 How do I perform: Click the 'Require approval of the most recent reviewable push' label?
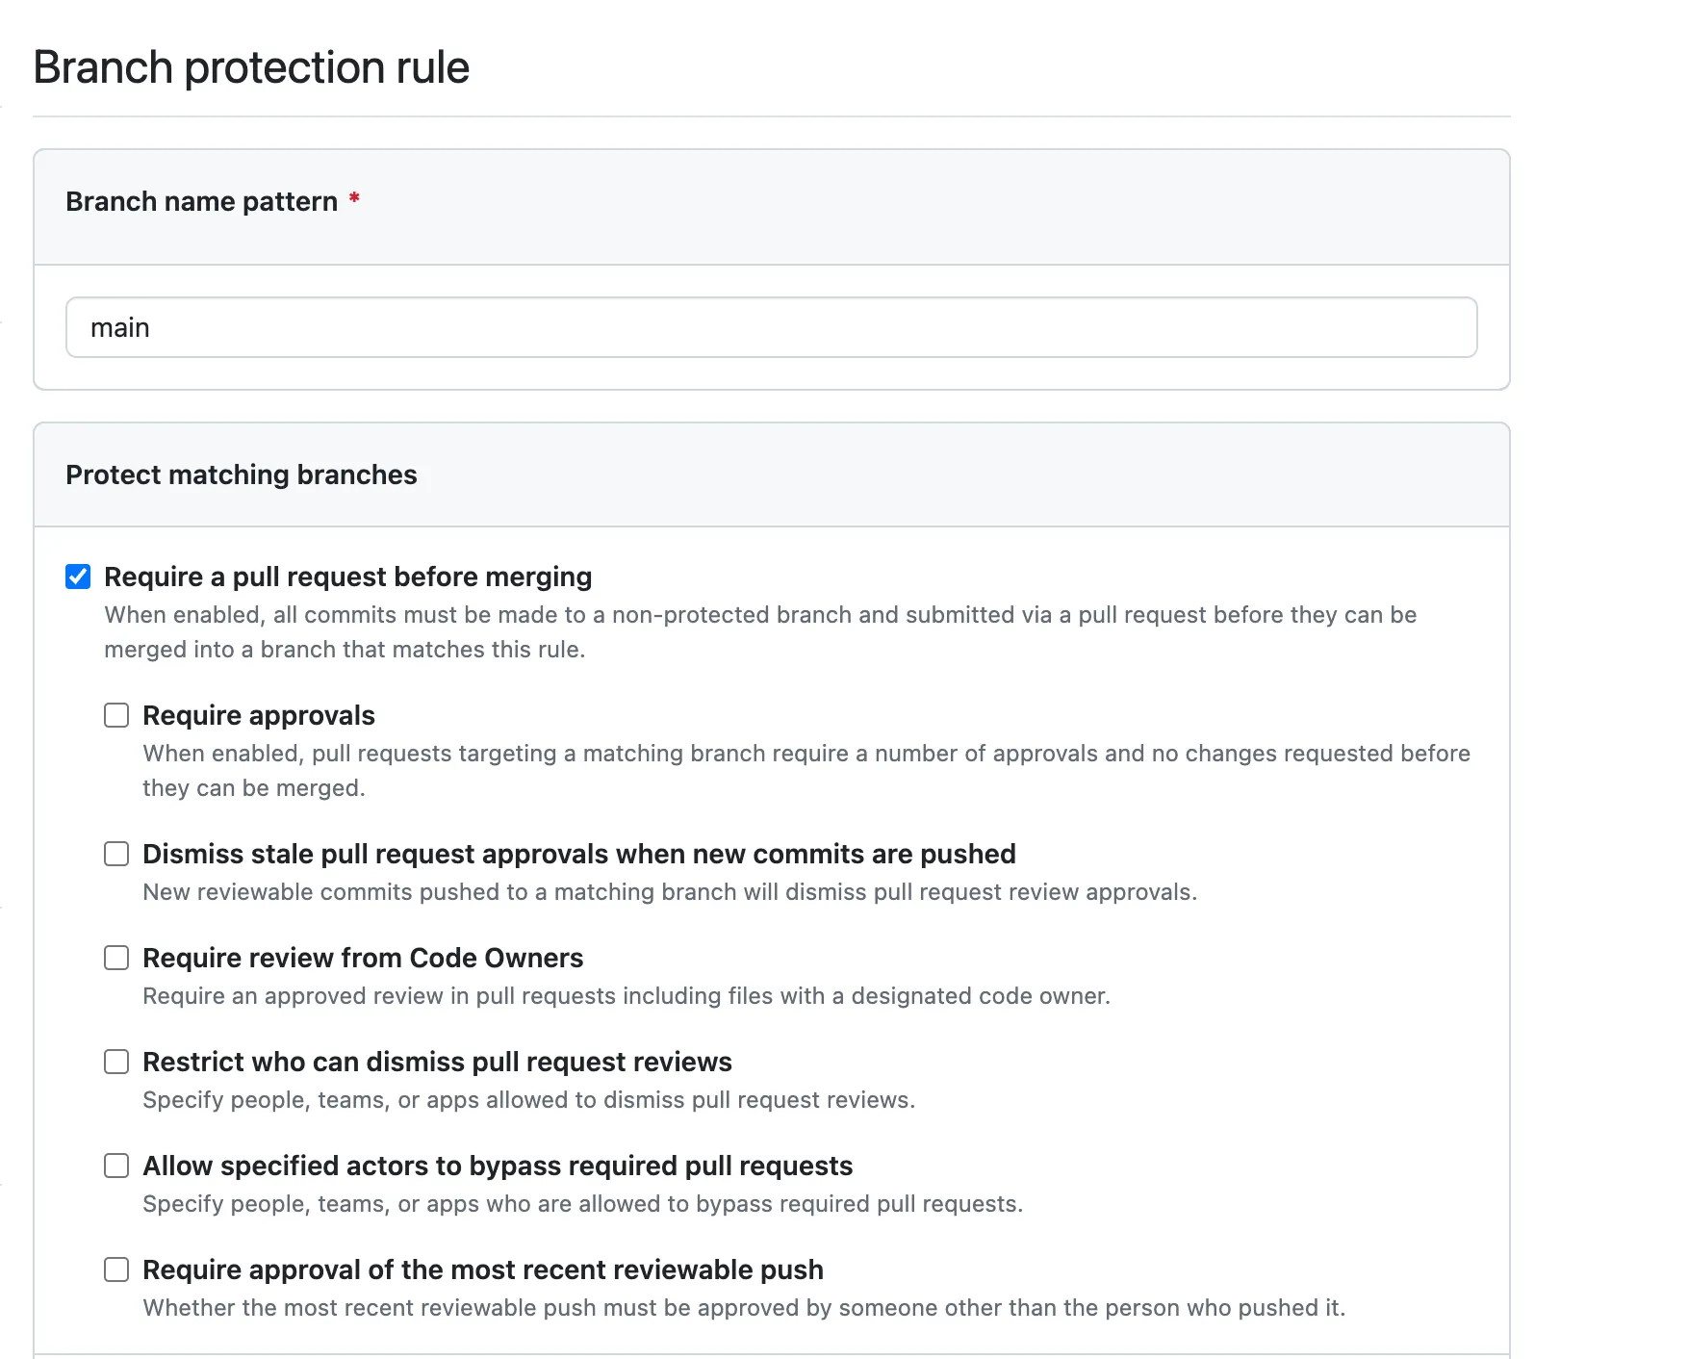(x=482, y=1269)
